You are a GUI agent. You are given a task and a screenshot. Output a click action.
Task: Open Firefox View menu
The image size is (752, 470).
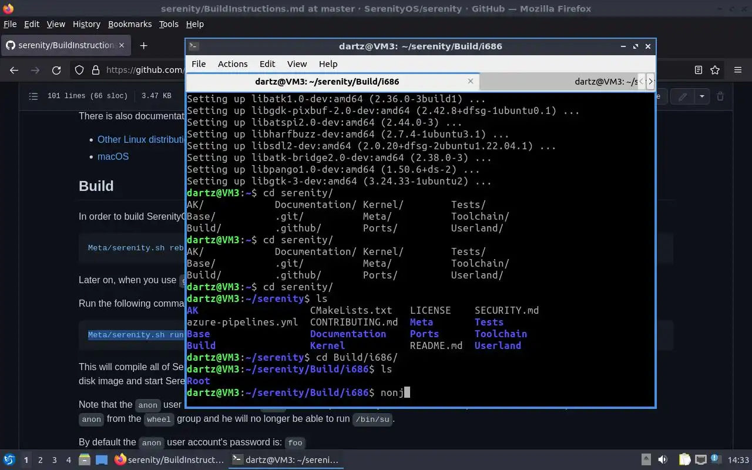(56, 24)
